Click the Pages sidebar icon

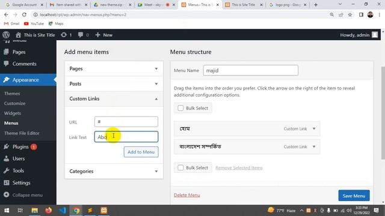click(x=7, y=52)
